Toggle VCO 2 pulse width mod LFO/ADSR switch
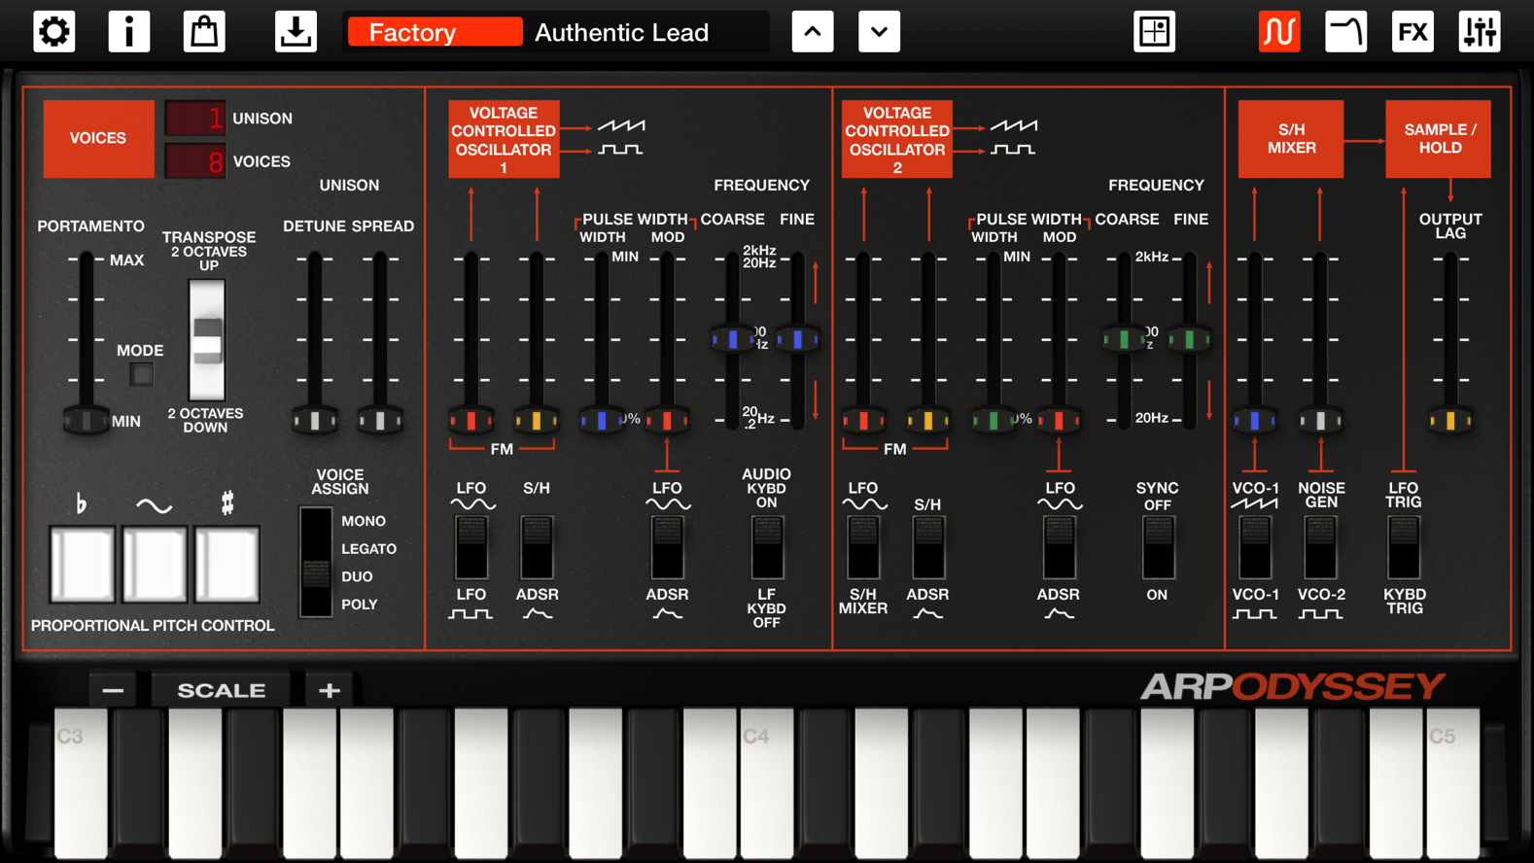This screenshot has height=863, width=1534. (x=1059, y=547)
